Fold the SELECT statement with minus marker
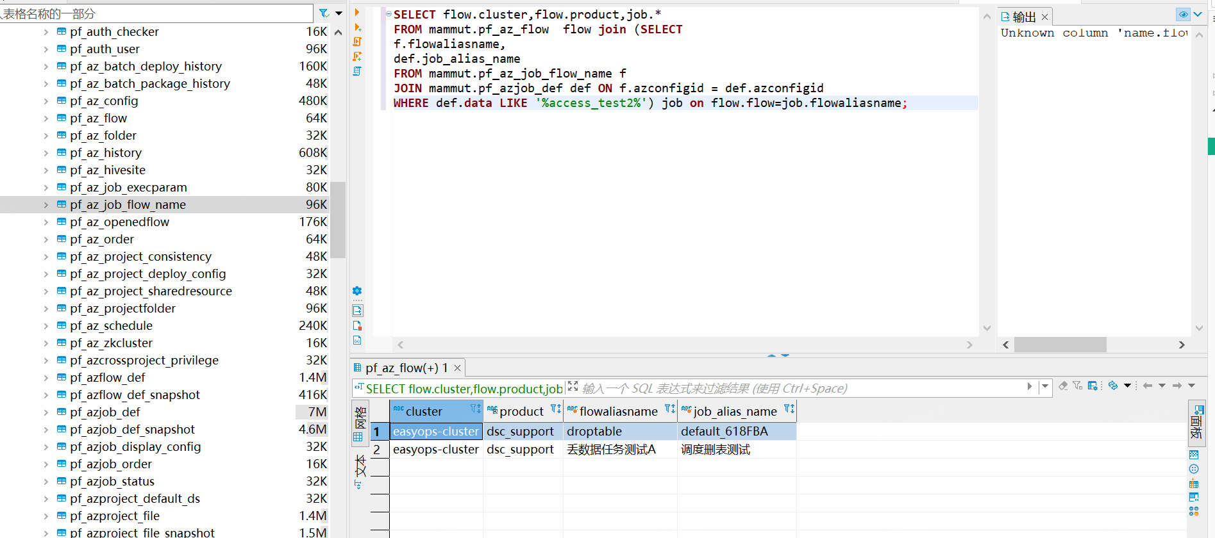The image size is (1215, 538). click(x=389, y=14)
